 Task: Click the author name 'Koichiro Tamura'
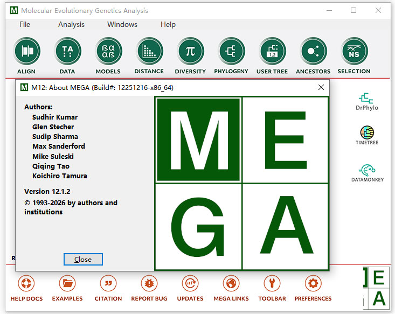pos(60,176)
